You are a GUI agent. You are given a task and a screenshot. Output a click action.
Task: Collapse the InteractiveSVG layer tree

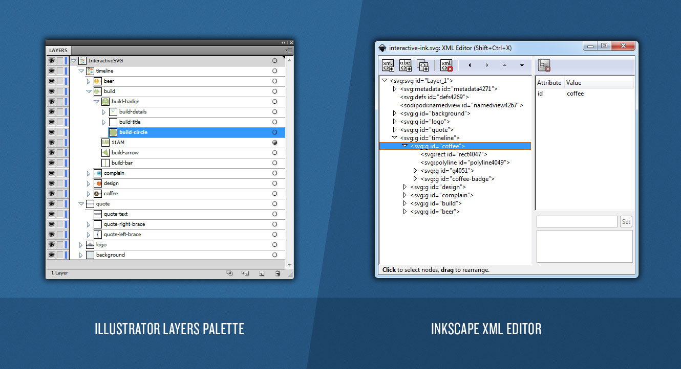pyautogui.click(x=73, y=61)
